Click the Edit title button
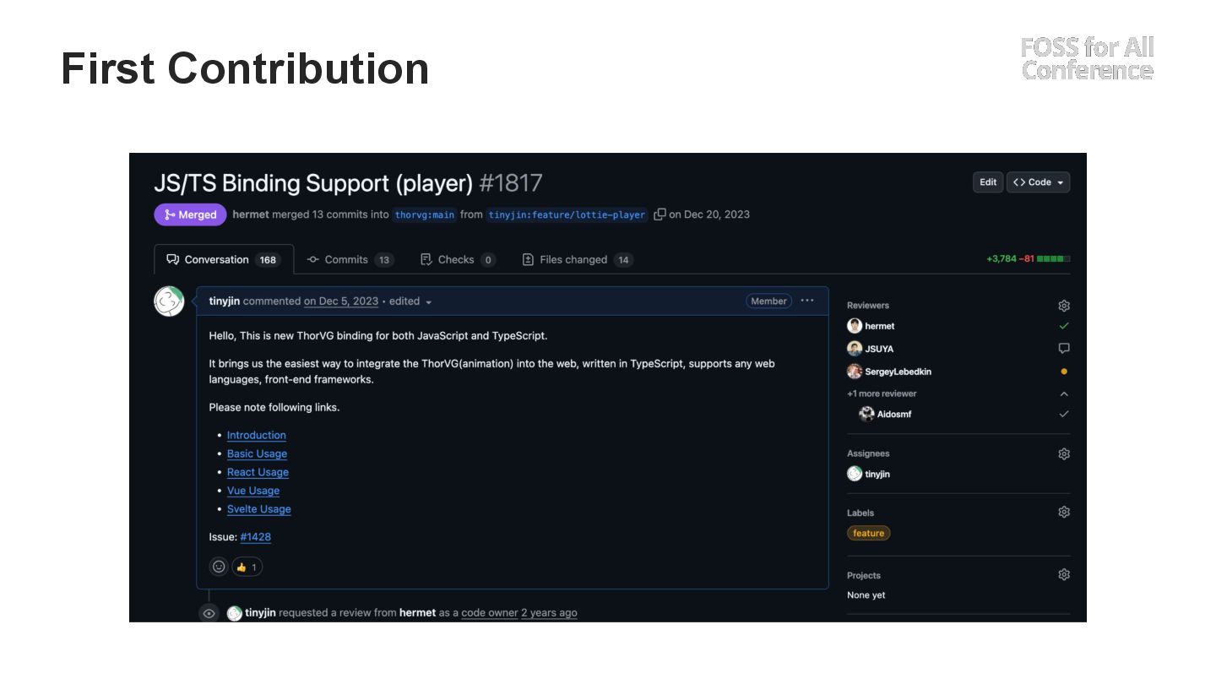Image resolution: width=1216 pixels, height=684 pixels. pos(988,182)
